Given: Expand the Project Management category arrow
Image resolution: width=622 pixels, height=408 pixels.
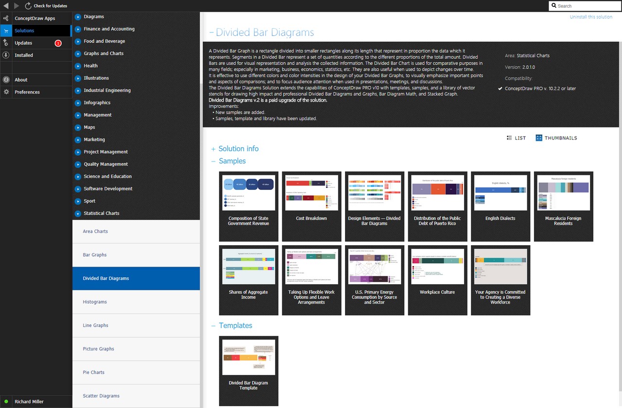Looking at the screenshot, I should [78, 152].
